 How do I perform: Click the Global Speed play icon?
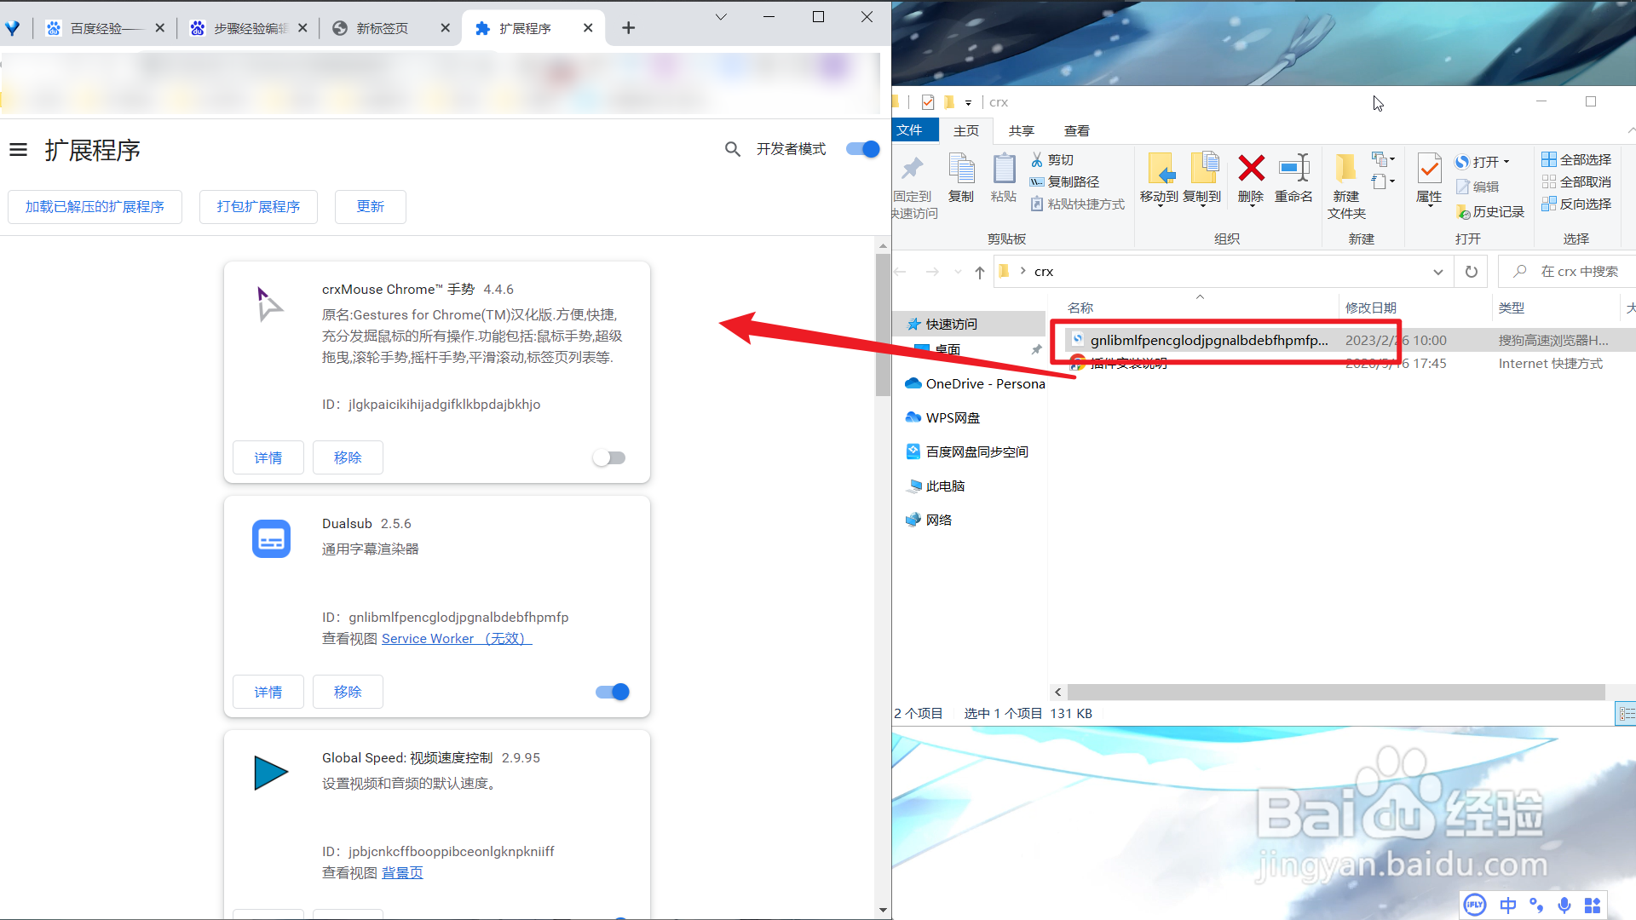click(271, 773)
